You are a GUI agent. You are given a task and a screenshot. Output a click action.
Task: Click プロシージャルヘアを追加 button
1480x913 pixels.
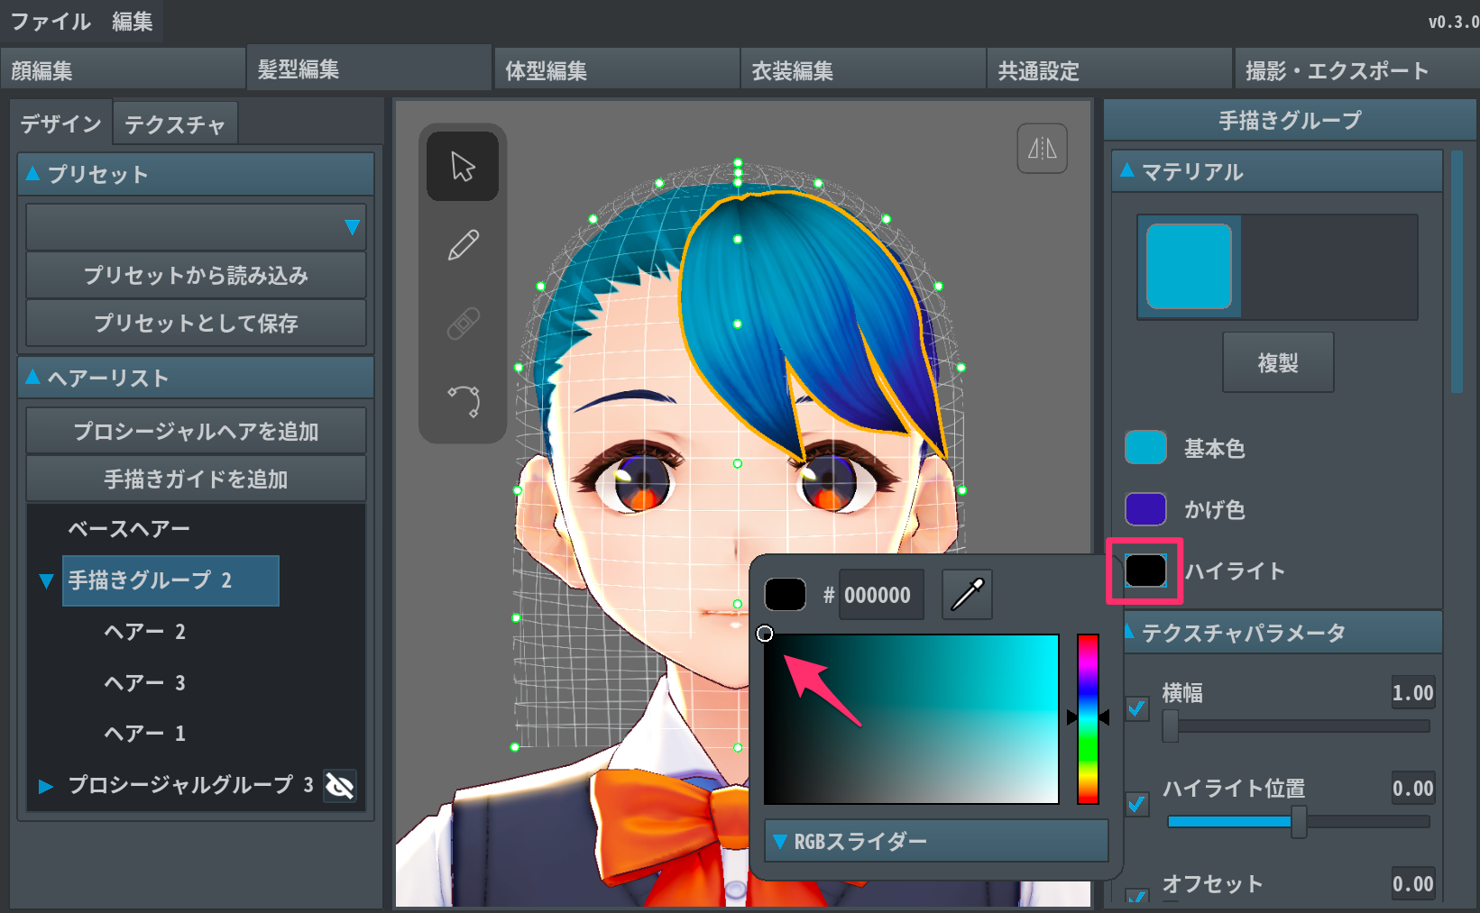(196, 431)
